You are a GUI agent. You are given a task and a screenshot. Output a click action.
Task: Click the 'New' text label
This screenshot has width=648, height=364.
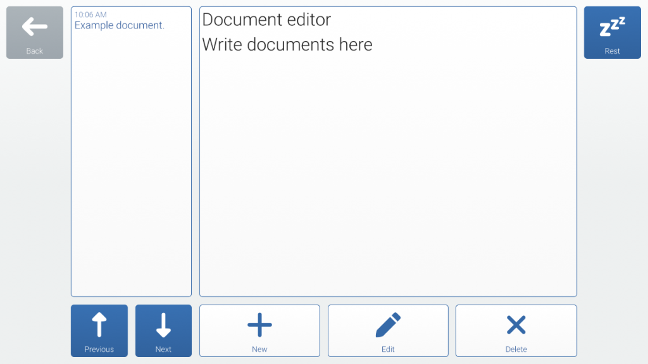259,349
